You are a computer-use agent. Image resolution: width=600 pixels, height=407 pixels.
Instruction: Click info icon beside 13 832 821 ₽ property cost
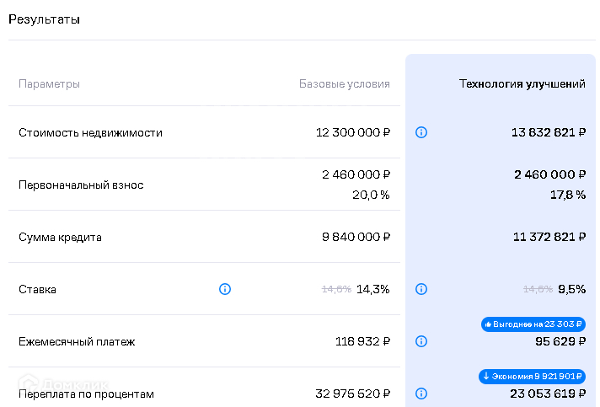point(421,132)
